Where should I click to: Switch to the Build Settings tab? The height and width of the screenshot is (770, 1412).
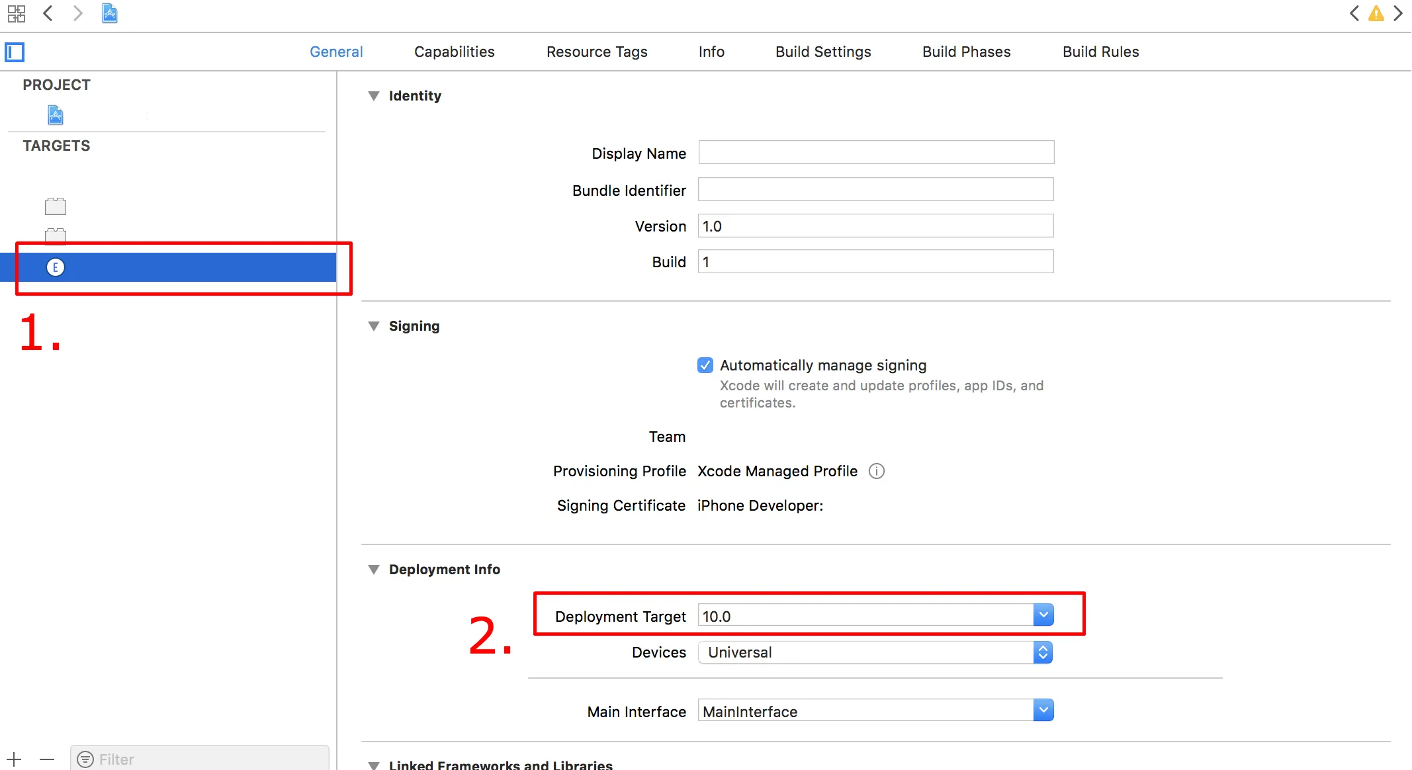823,52
